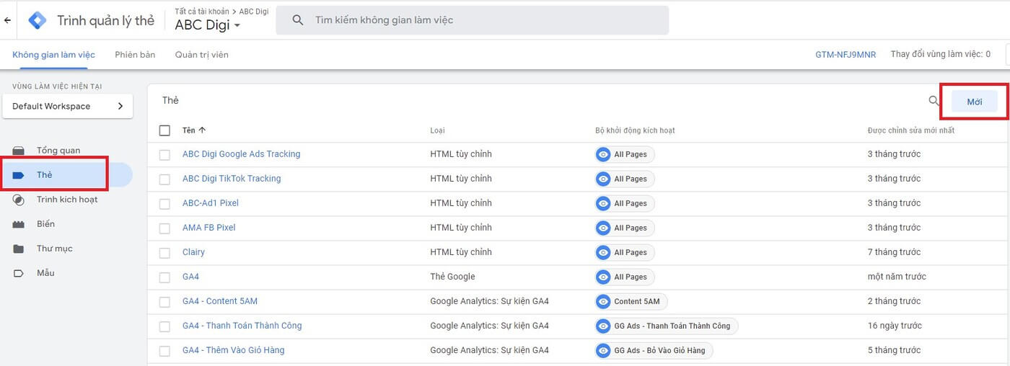Open the AMA FB Pixel tag

tap(209, 228)
